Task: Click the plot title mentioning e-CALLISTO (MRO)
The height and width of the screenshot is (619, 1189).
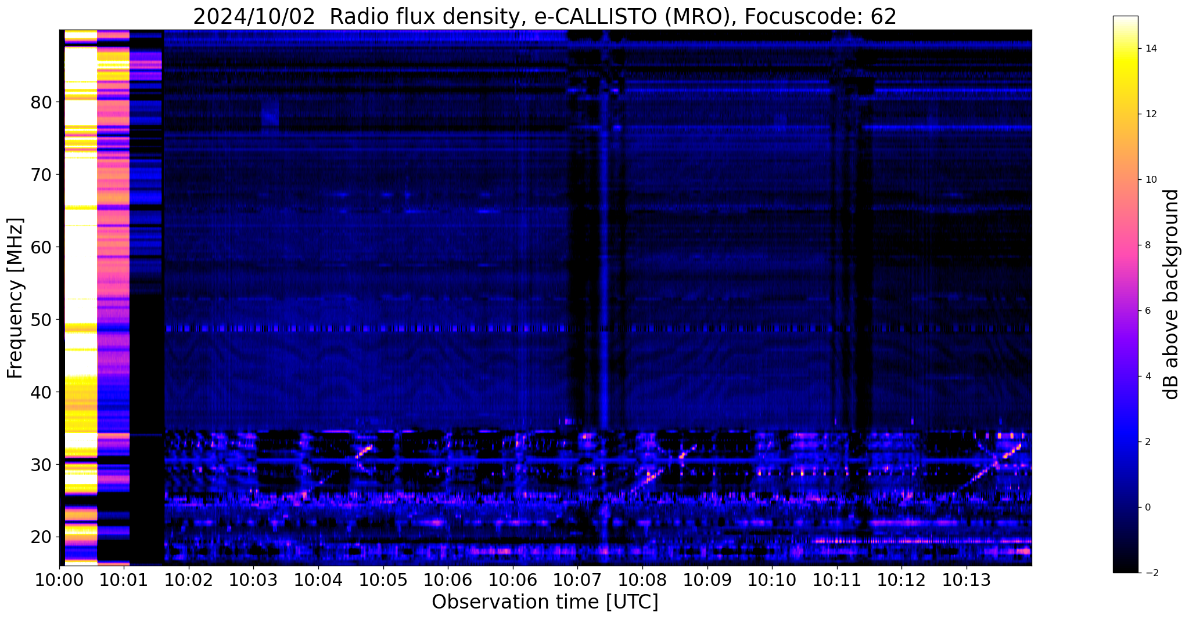Action: 545,16
